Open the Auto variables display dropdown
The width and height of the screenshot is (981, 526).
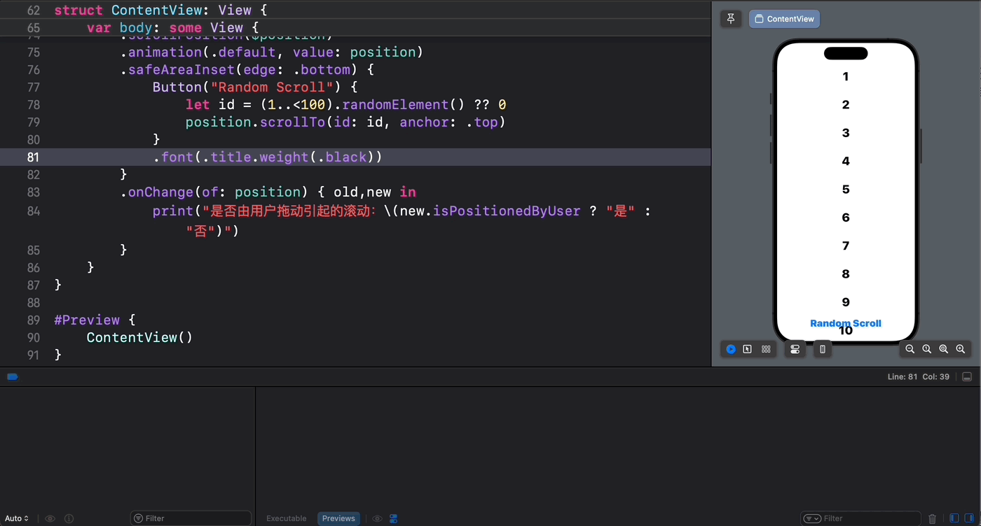(x=15, y=518)
